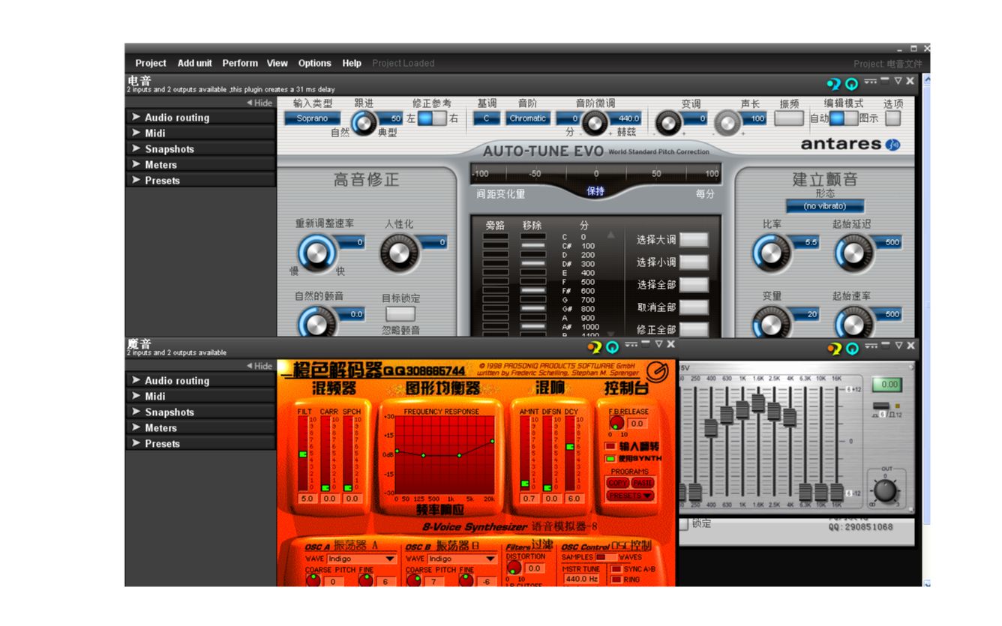Click the note list scroll up arrow
Screen dimensions: 1002x626
[x=611, y=235]
